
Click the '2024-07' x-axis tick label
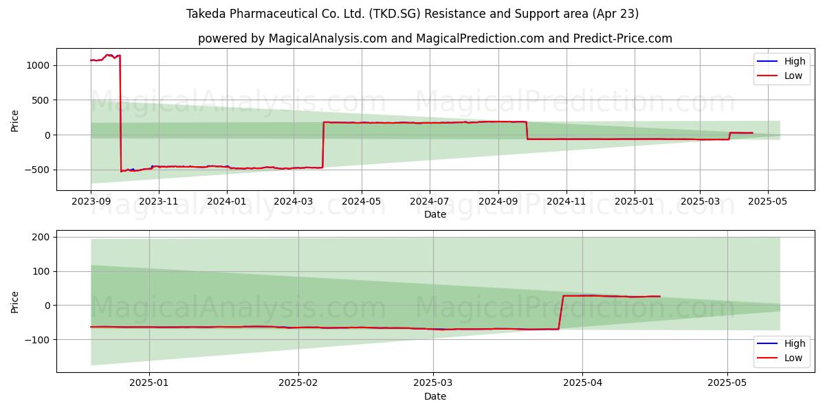(x=430, y=201)
